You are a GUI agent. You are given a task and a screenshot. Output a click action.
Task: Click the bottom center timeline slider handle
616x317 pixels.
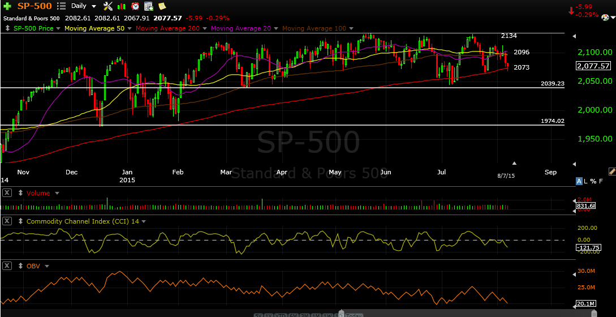tap(341, 312)
